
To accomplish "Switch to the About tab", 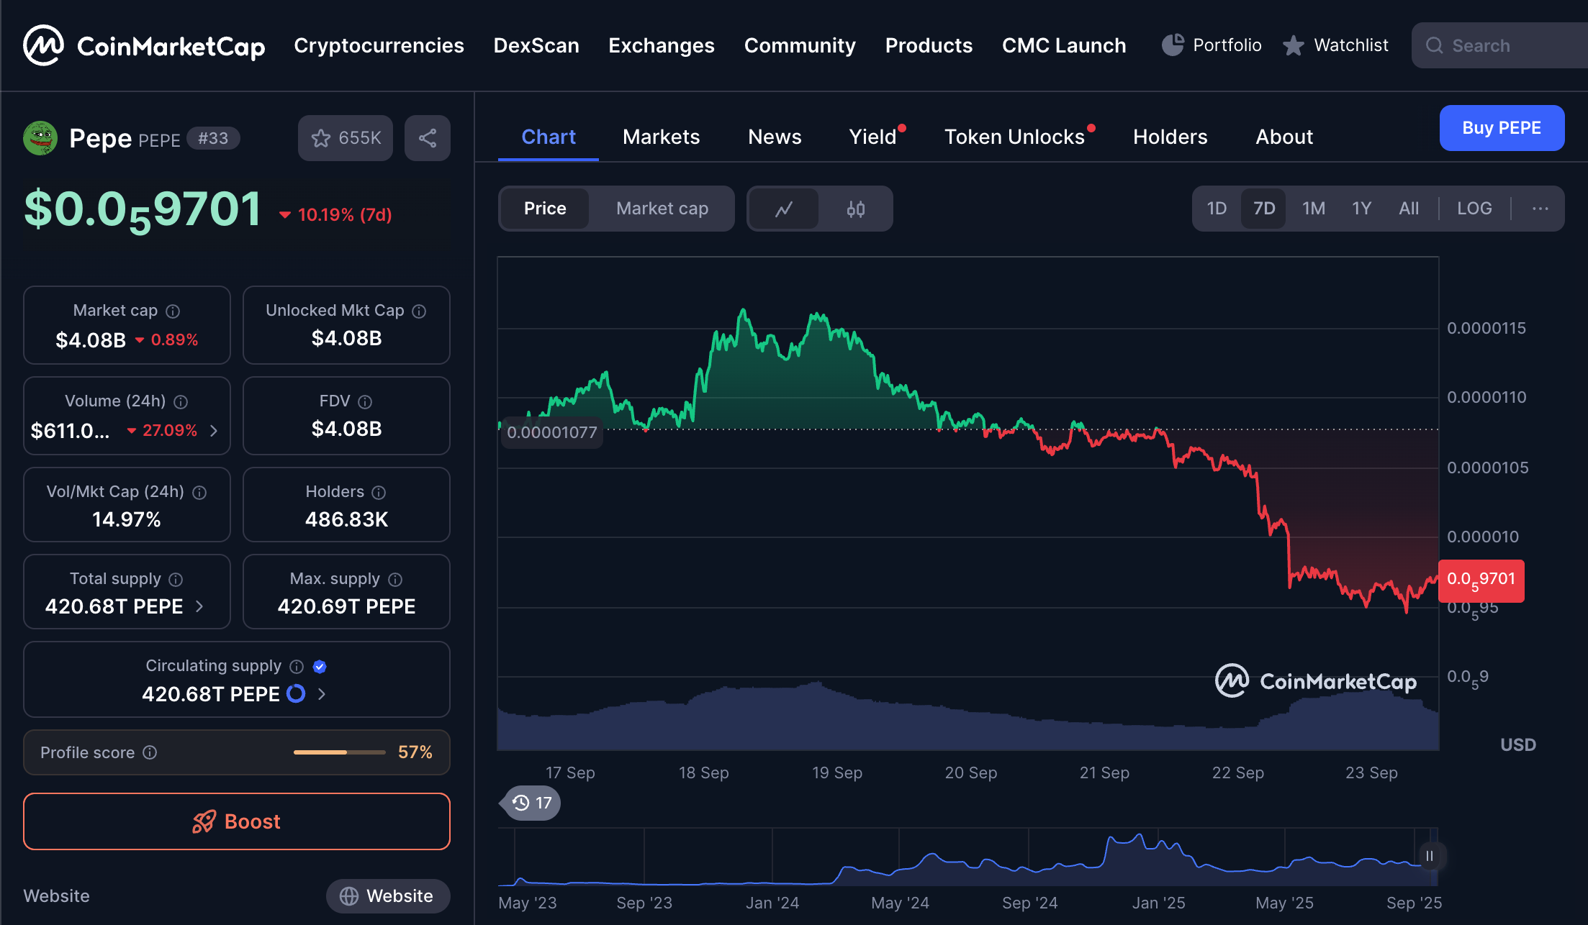I will (x=1284, y=137).
